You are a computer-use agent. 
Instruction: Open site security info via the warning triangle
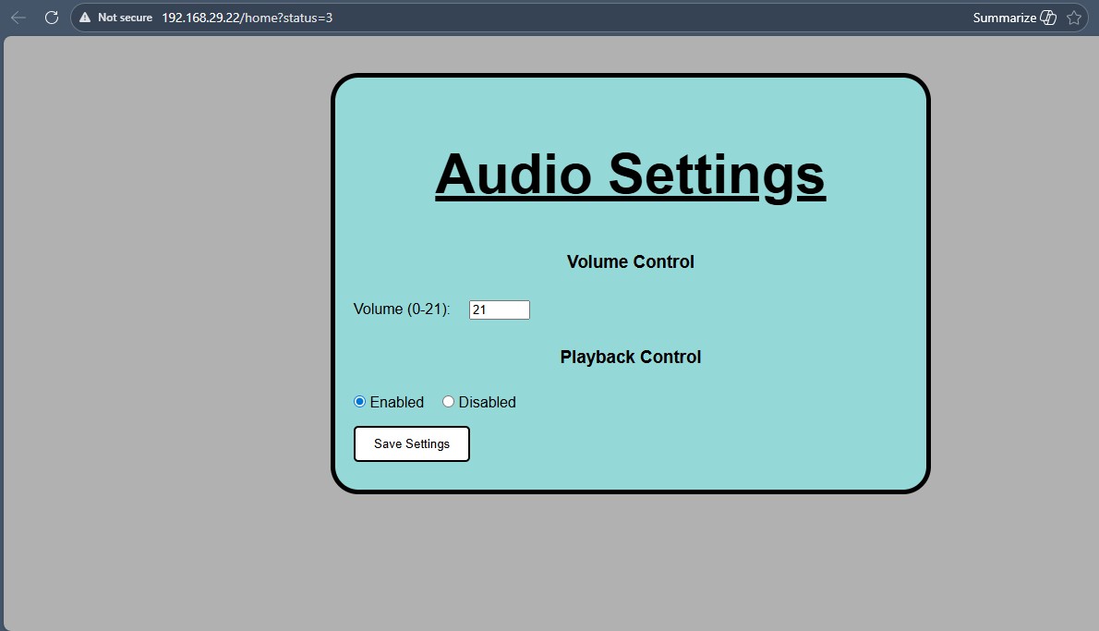coord(84,17)
